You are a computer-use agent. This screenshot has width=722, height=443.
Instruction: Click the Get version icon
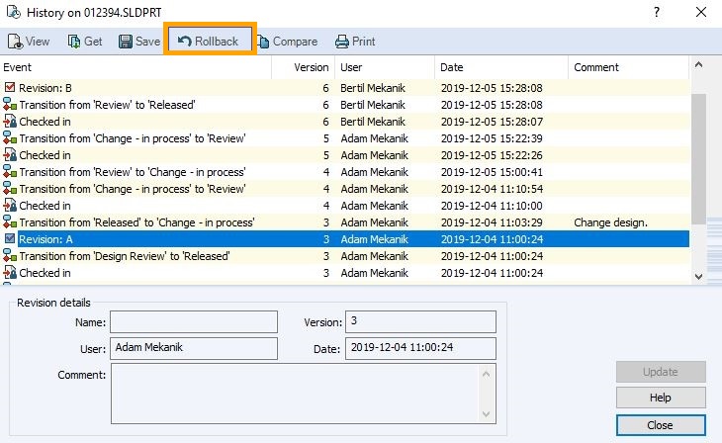click(x=74, y=42)
